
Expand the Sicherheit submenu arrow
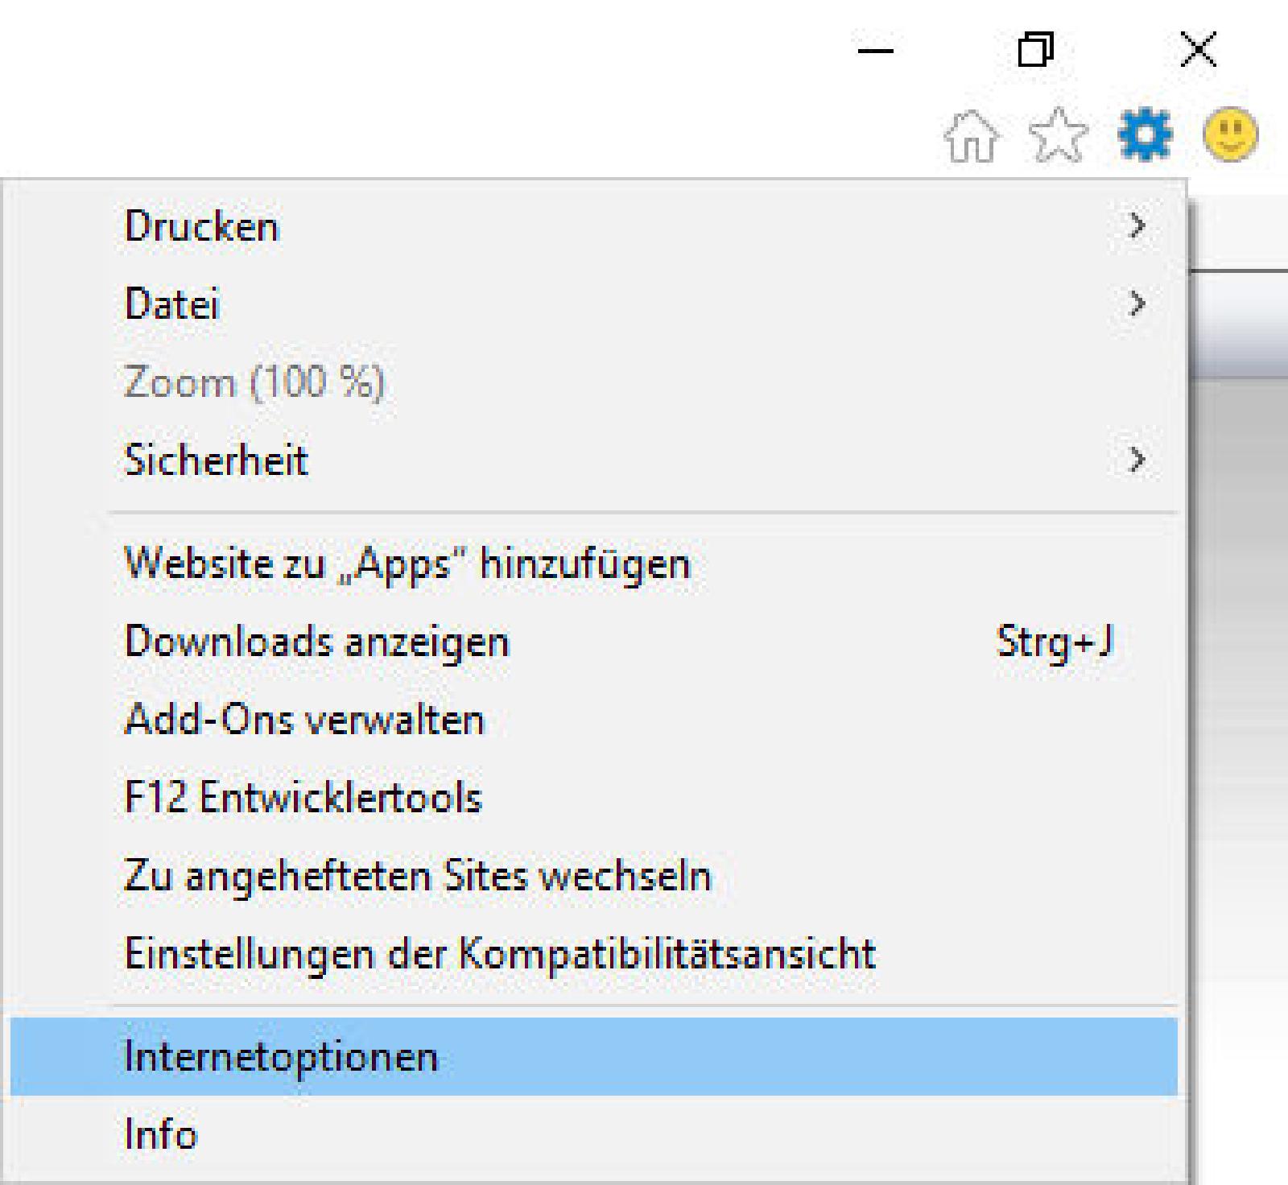point(1137,460)
